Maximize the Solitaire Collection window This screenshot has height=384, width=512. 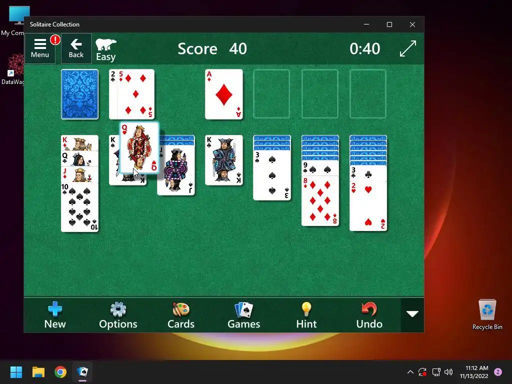389,24
